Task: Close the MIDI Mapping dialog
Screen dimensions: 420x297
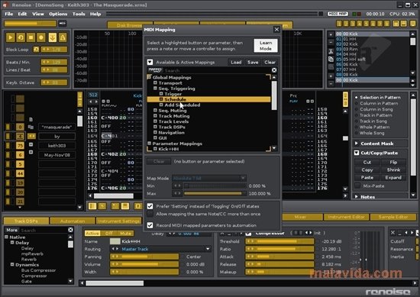Action: point(276,30)
